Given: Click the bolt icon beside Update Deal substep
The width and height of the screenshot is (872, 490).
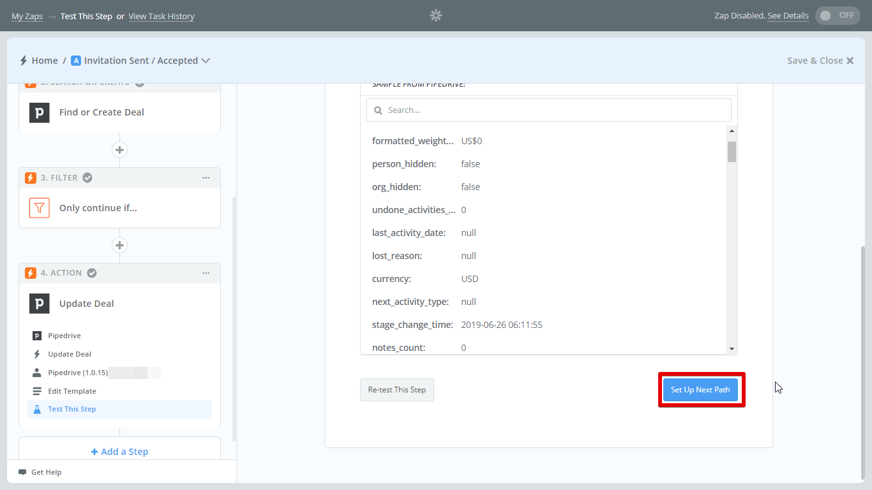Looking at the screenshot, I should click(37, 354).
